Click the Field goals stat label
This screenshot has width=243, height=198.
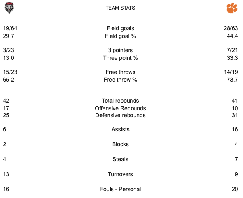click(x=120, y=28)
